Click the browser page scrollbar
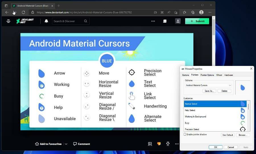This screenshot has width=256, height=154. click(214, 27)
